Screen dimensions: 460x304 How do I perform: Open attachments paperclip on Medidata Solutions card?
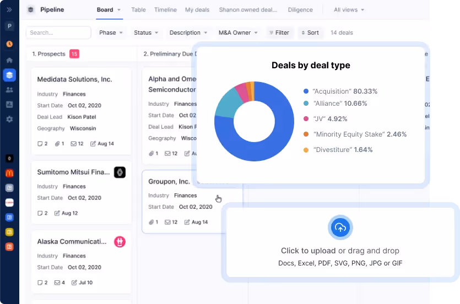pyautogui.click(x=57, y=144)
